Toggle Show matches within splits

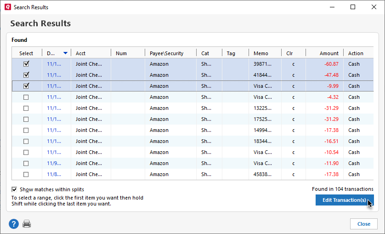click(15, 189)
